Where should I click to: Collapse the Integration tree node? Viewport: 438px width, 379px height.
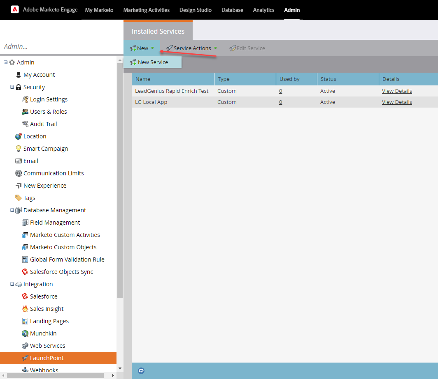[x=12, y=284]
